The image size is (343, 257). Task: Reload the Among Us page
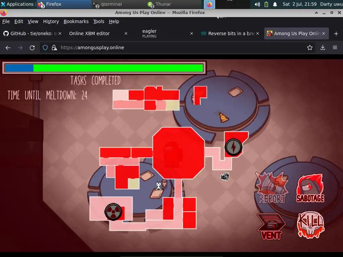click(x=32, y=48)
